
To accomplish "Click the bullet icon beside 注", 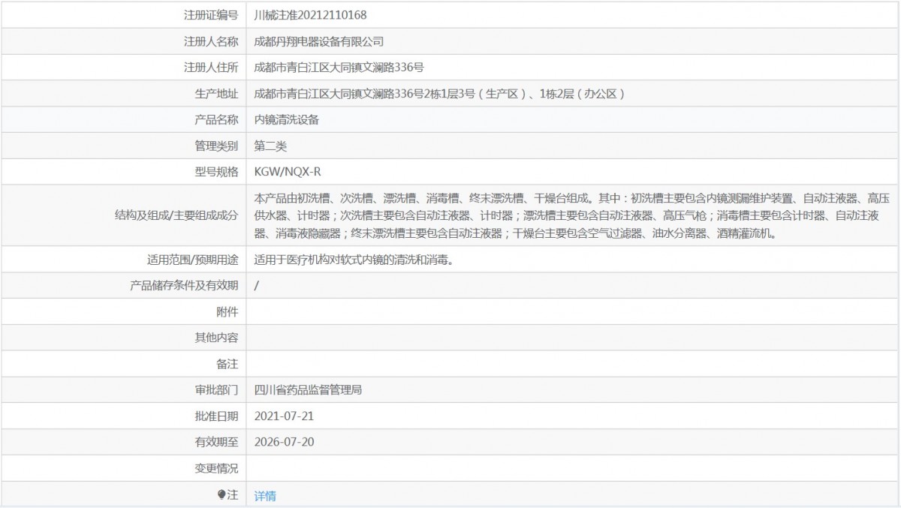I will [221, 494].
